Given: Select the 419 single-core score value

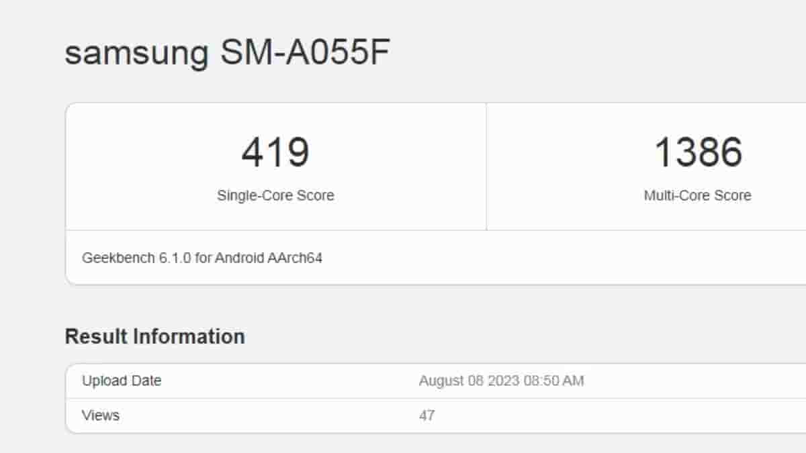Looking at the screenshot, I should [x=275, y=152].
